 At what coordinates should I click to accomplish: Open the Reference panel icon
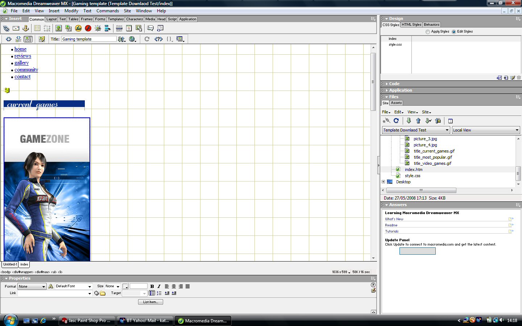(x=158, y=39)
